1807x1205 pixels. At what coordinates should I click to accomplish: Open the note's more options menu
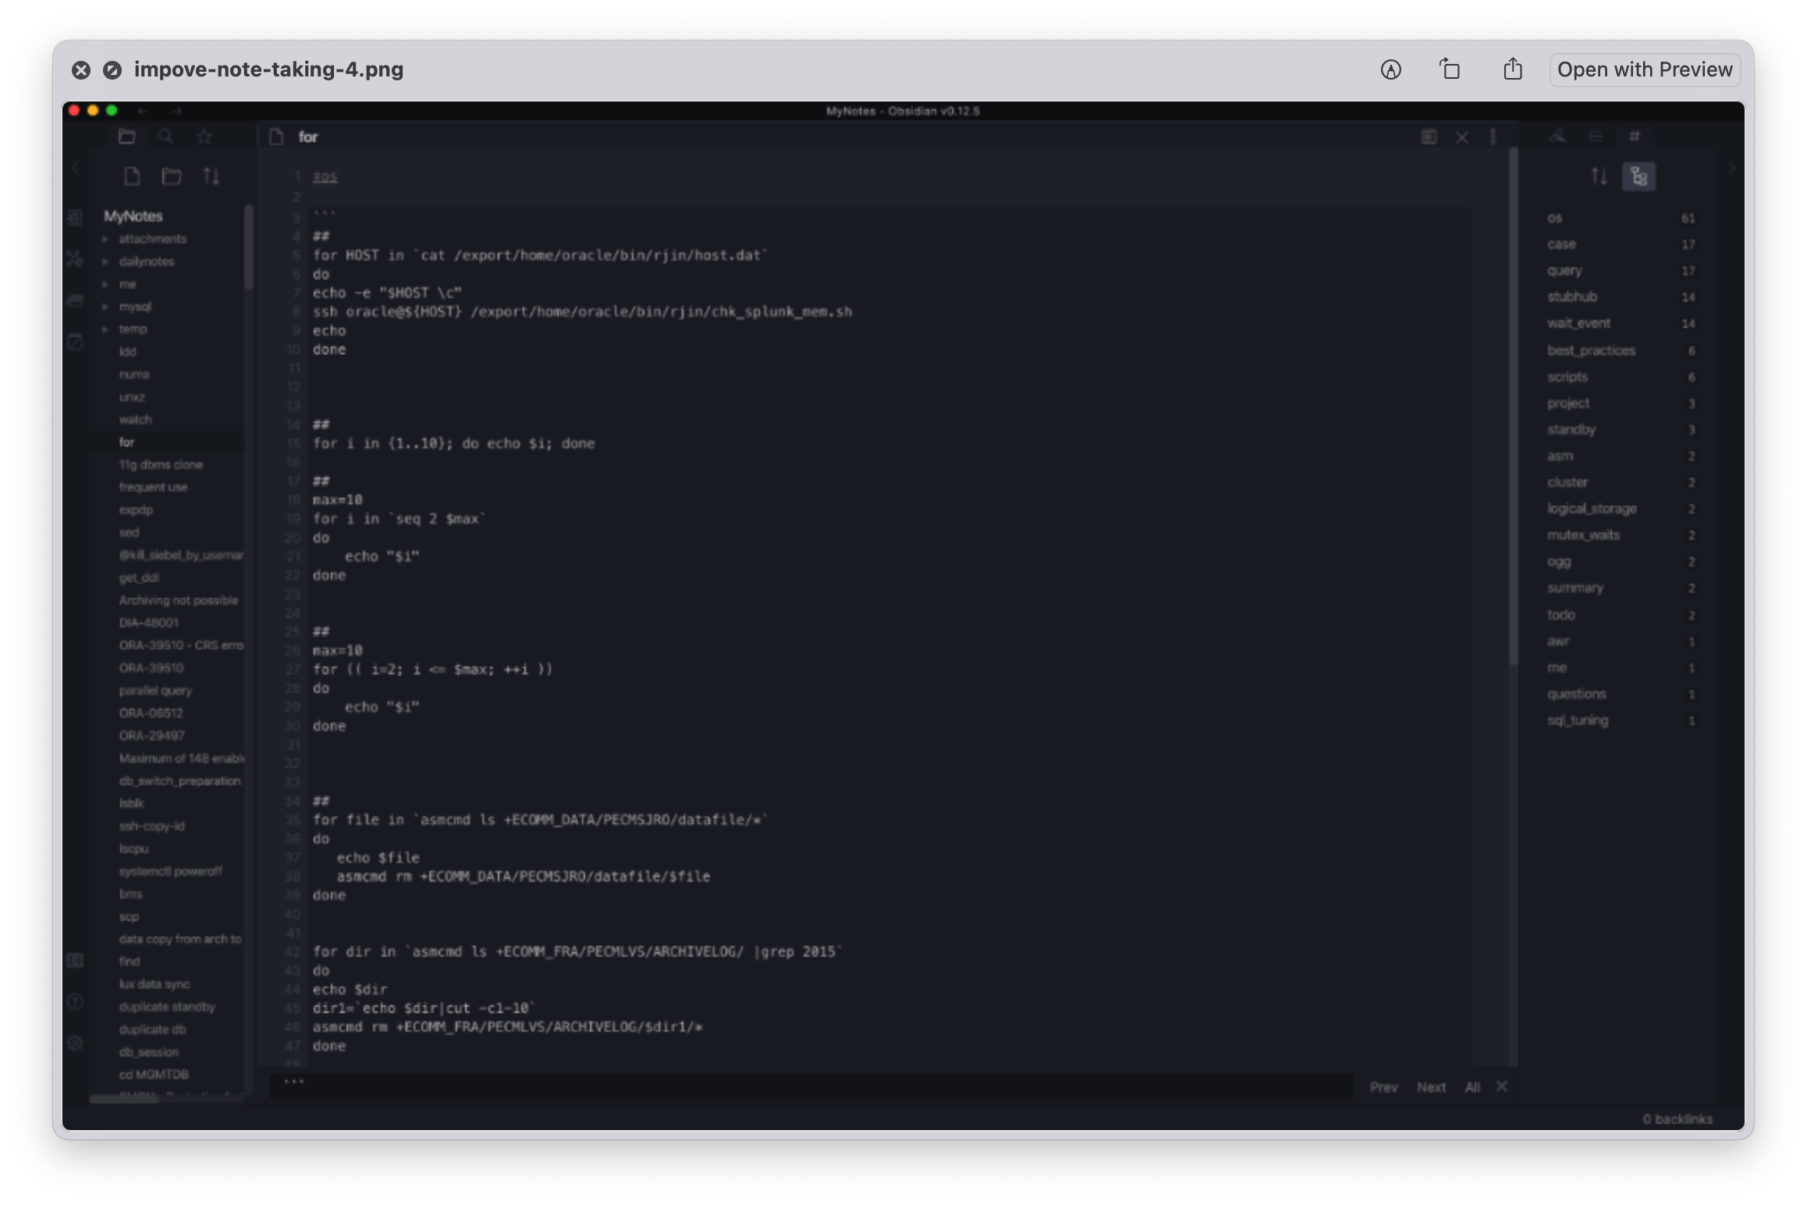(1493, 137)
